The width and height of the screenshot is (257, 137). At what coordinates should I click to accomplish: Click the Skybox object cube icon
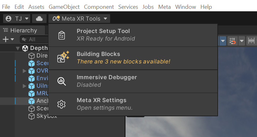pos(31,116)
